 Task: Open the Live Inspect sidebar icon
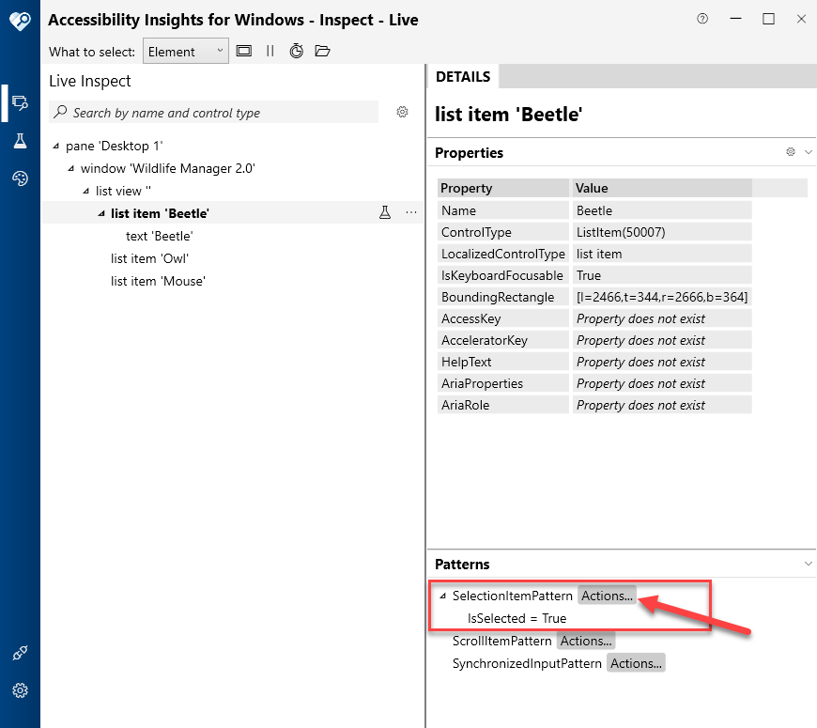point(20,102)
